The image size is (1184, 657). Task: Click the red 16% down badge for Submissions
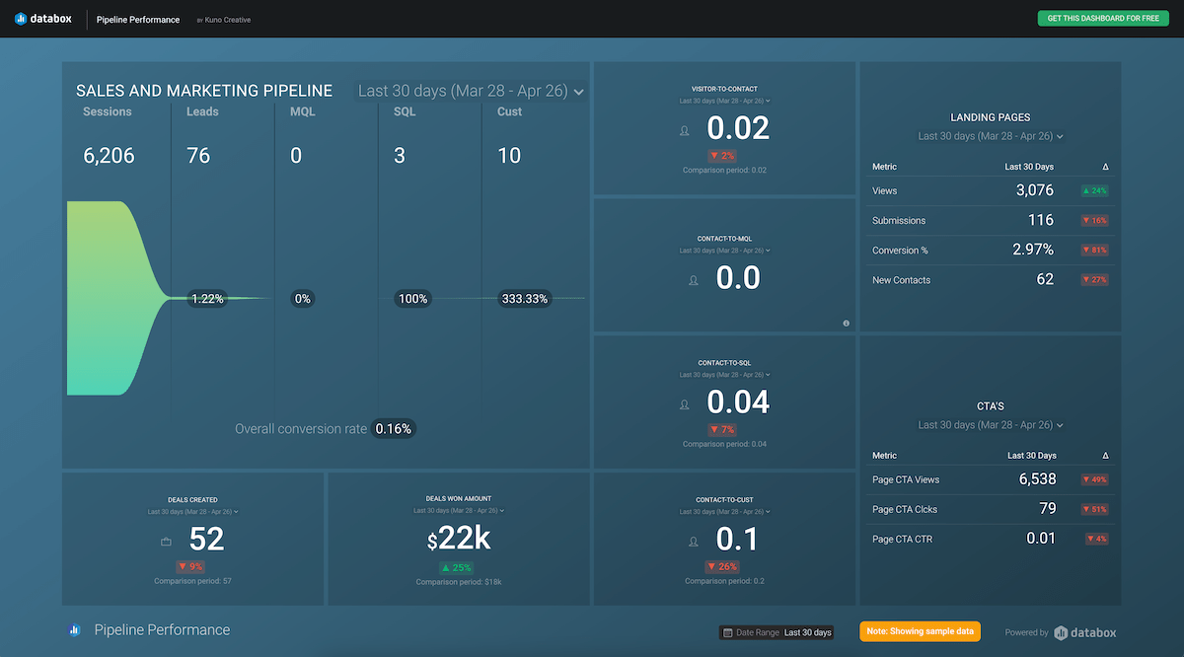coord(1095,220)
